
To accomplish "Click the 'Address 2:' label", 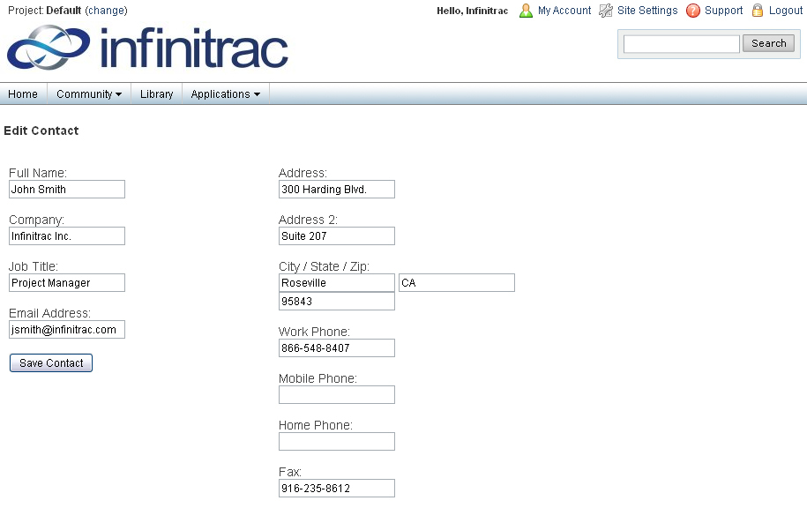I will 308,220.
